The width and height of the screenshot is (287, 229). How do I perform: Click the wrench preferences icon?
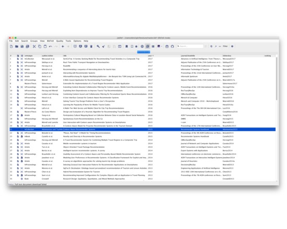(x=98, y=46)
